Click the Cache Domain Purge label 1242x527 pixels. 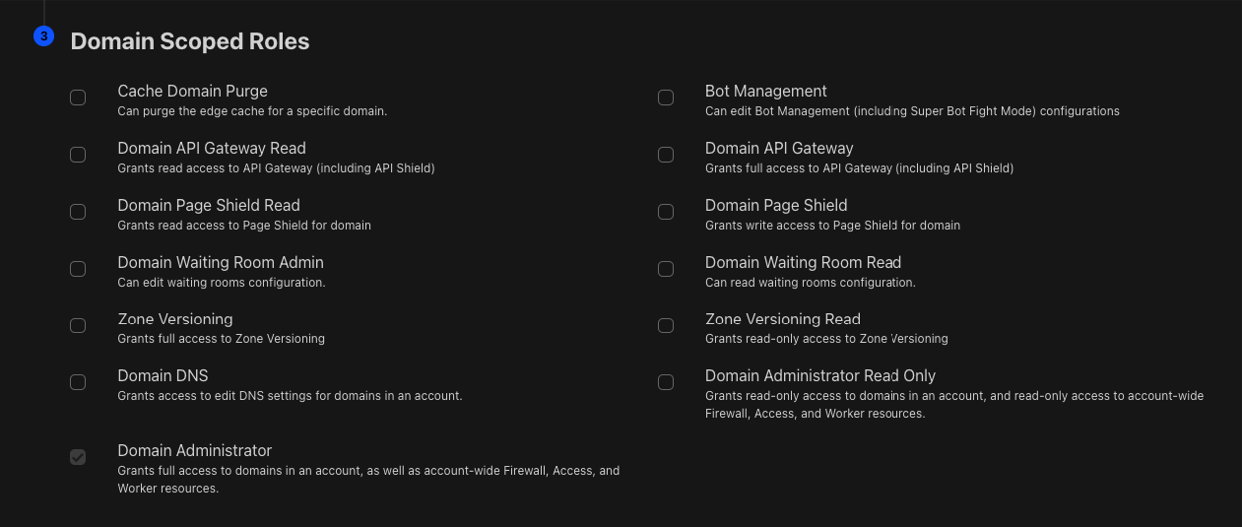(x=192, y=91)
